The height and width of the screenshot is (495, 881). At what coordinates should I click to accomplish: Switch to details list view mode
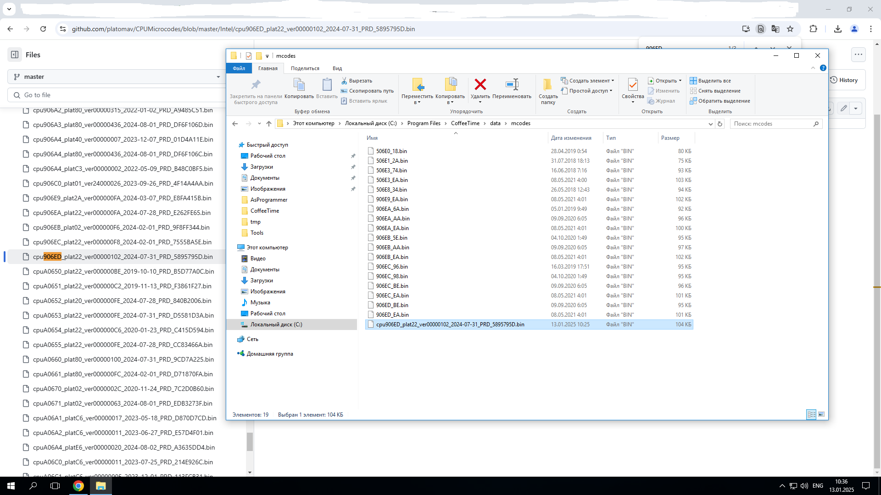(x=811, y=414)
